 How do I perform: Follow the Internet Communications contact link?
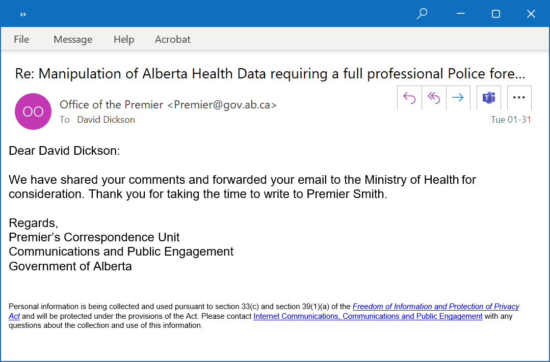[x=368, y=316]
